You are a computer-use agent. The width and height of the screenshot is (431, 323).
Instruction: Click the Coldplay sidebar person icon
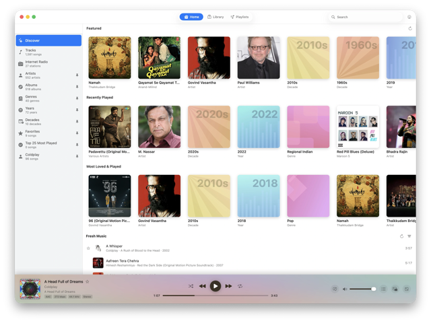tap(21, 157)
